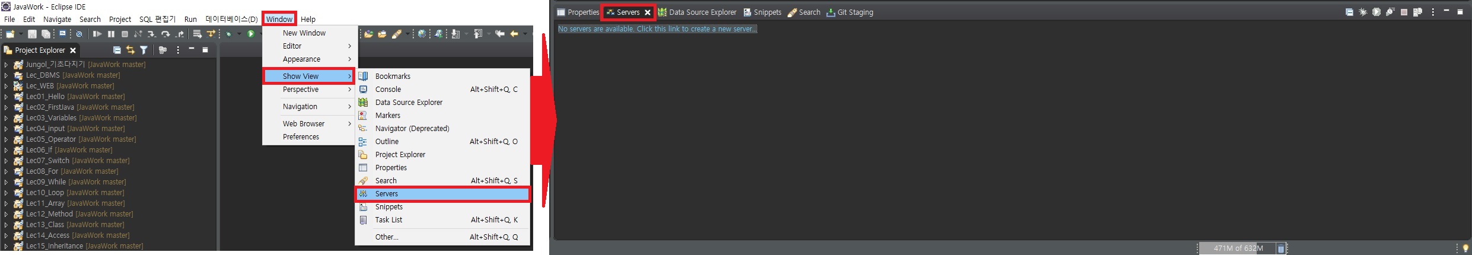Click the green Run button icon
The height and width of the screenshot is (255, 1472).
(251, 34)
